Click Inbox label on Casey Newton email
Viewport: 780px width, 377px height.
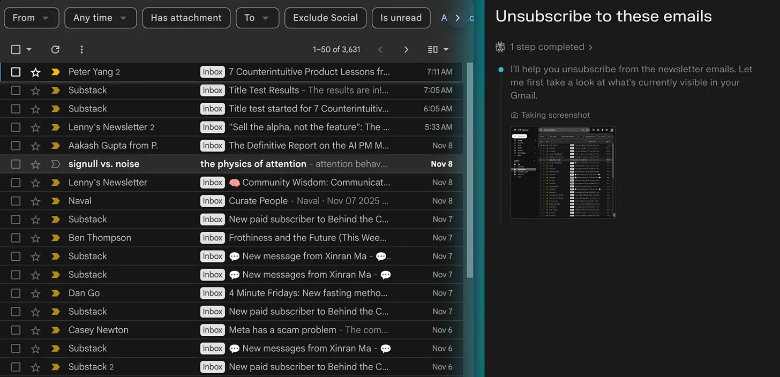[213, 330]
